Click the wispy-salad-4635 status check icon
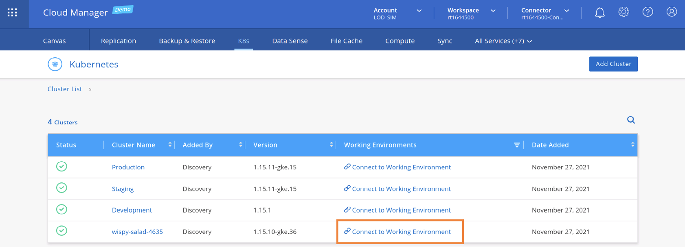The image size is (685, 247). (61, 231)
